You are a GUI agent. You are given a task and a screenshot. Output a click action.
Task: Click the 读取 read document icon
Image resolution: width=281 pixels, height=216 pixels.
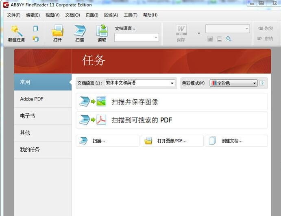pos(102,31)
